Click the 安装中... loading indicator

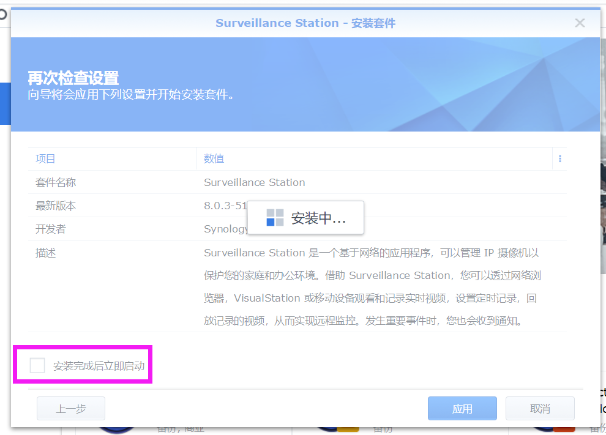pos(305,218)
